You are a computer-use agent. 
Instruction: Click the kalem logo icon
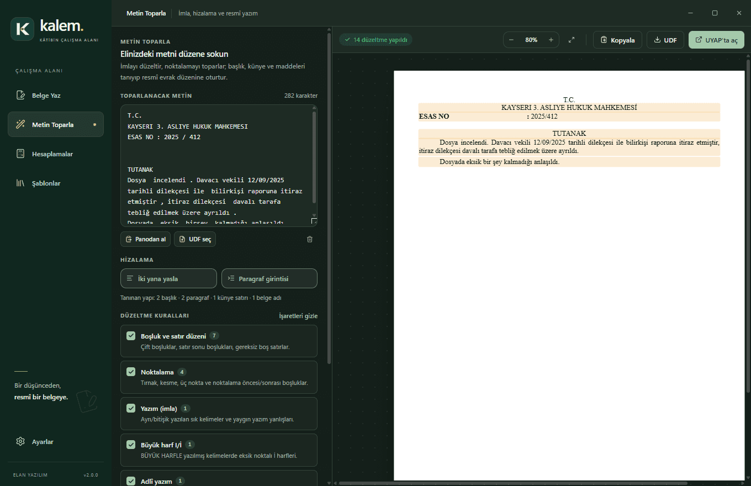[22, 29]
